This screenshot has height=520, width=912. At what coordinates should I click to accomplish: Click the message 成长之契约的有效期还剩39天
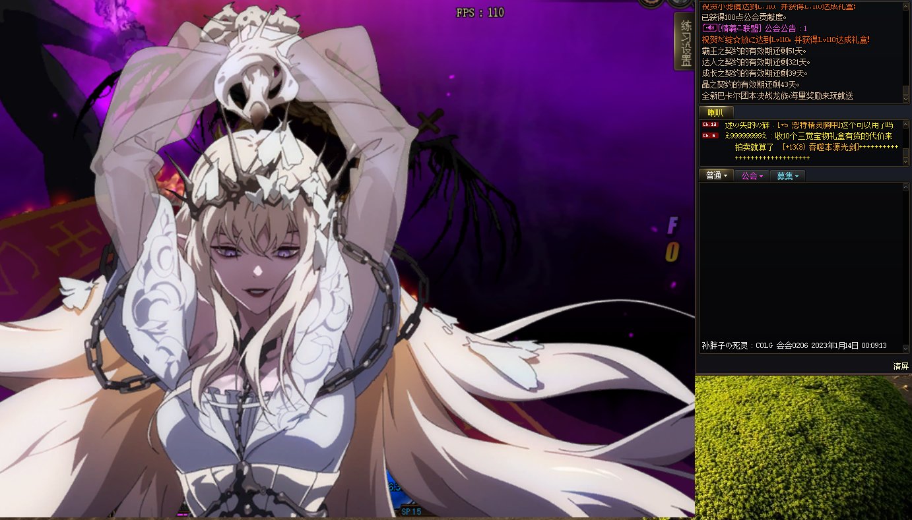(x=754, y=73)
